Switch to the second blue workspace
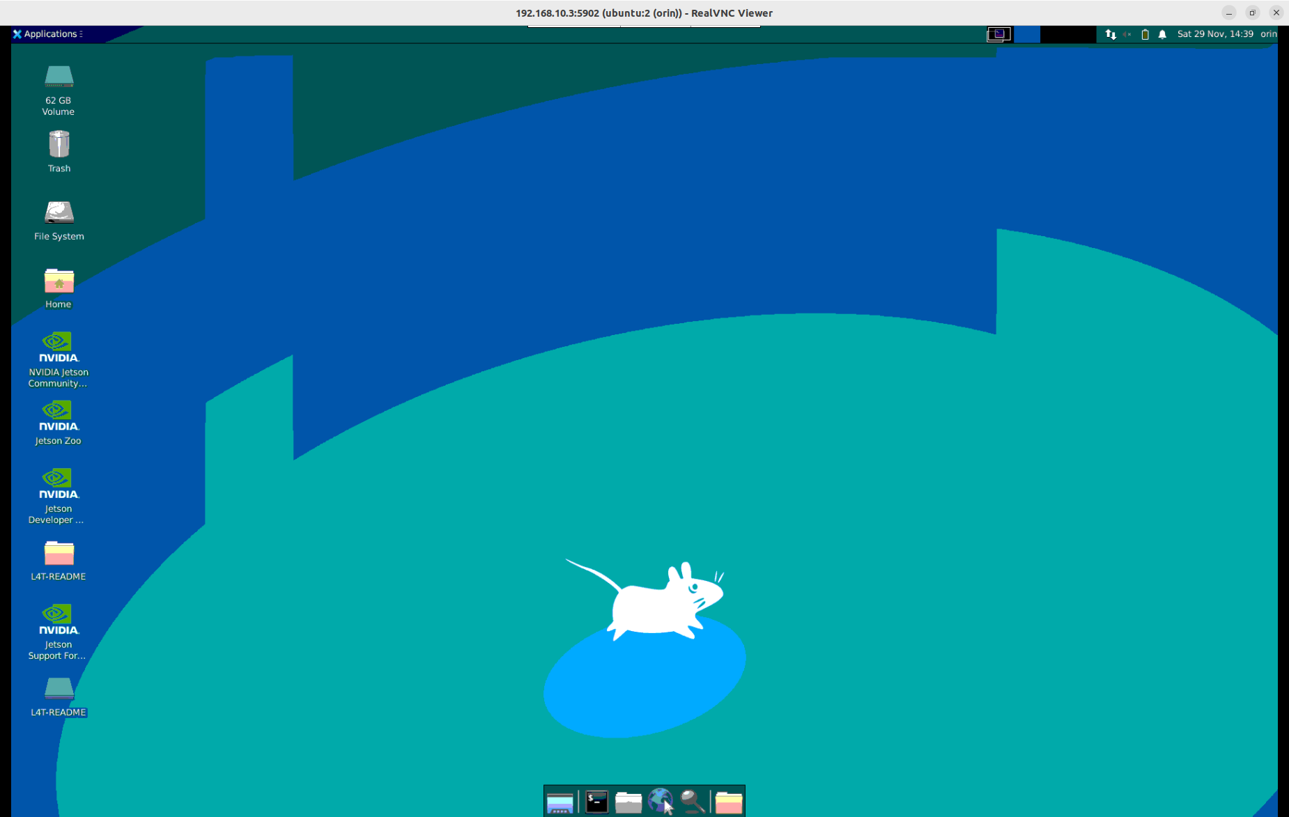 point(1026,34)
